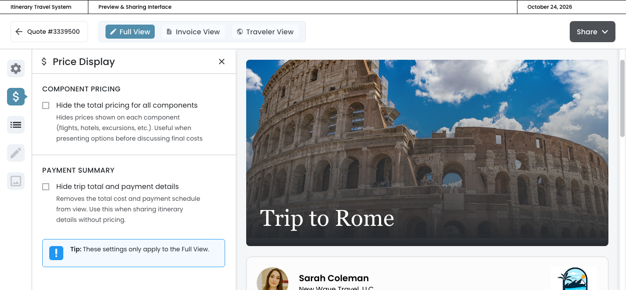Check Hide trip total and payment details
This screenshot has height=290, width=626.
(x=46, y=187)
